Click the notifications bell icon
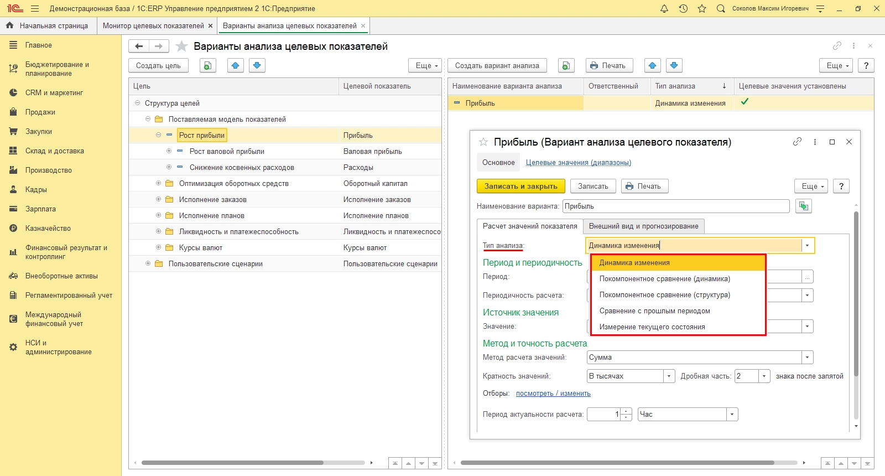885x476 pixels. (664, 8)
